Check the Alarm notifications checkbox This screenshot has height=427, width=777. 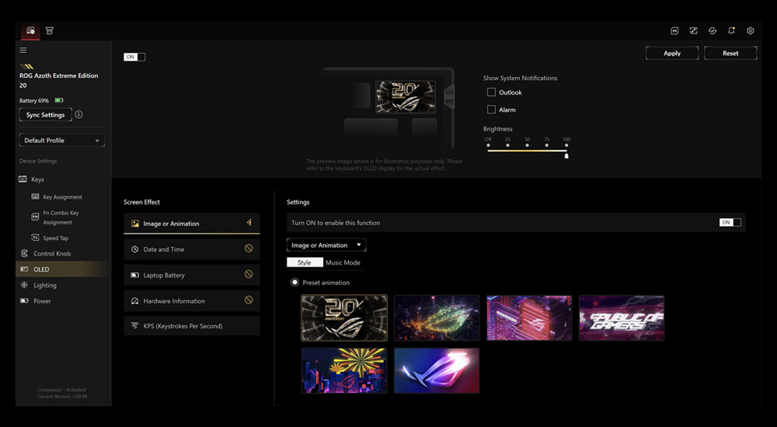click(491, 109)
